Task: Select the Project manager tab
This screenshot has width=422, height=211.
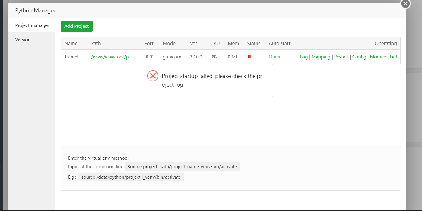Action: pos(32,25)
